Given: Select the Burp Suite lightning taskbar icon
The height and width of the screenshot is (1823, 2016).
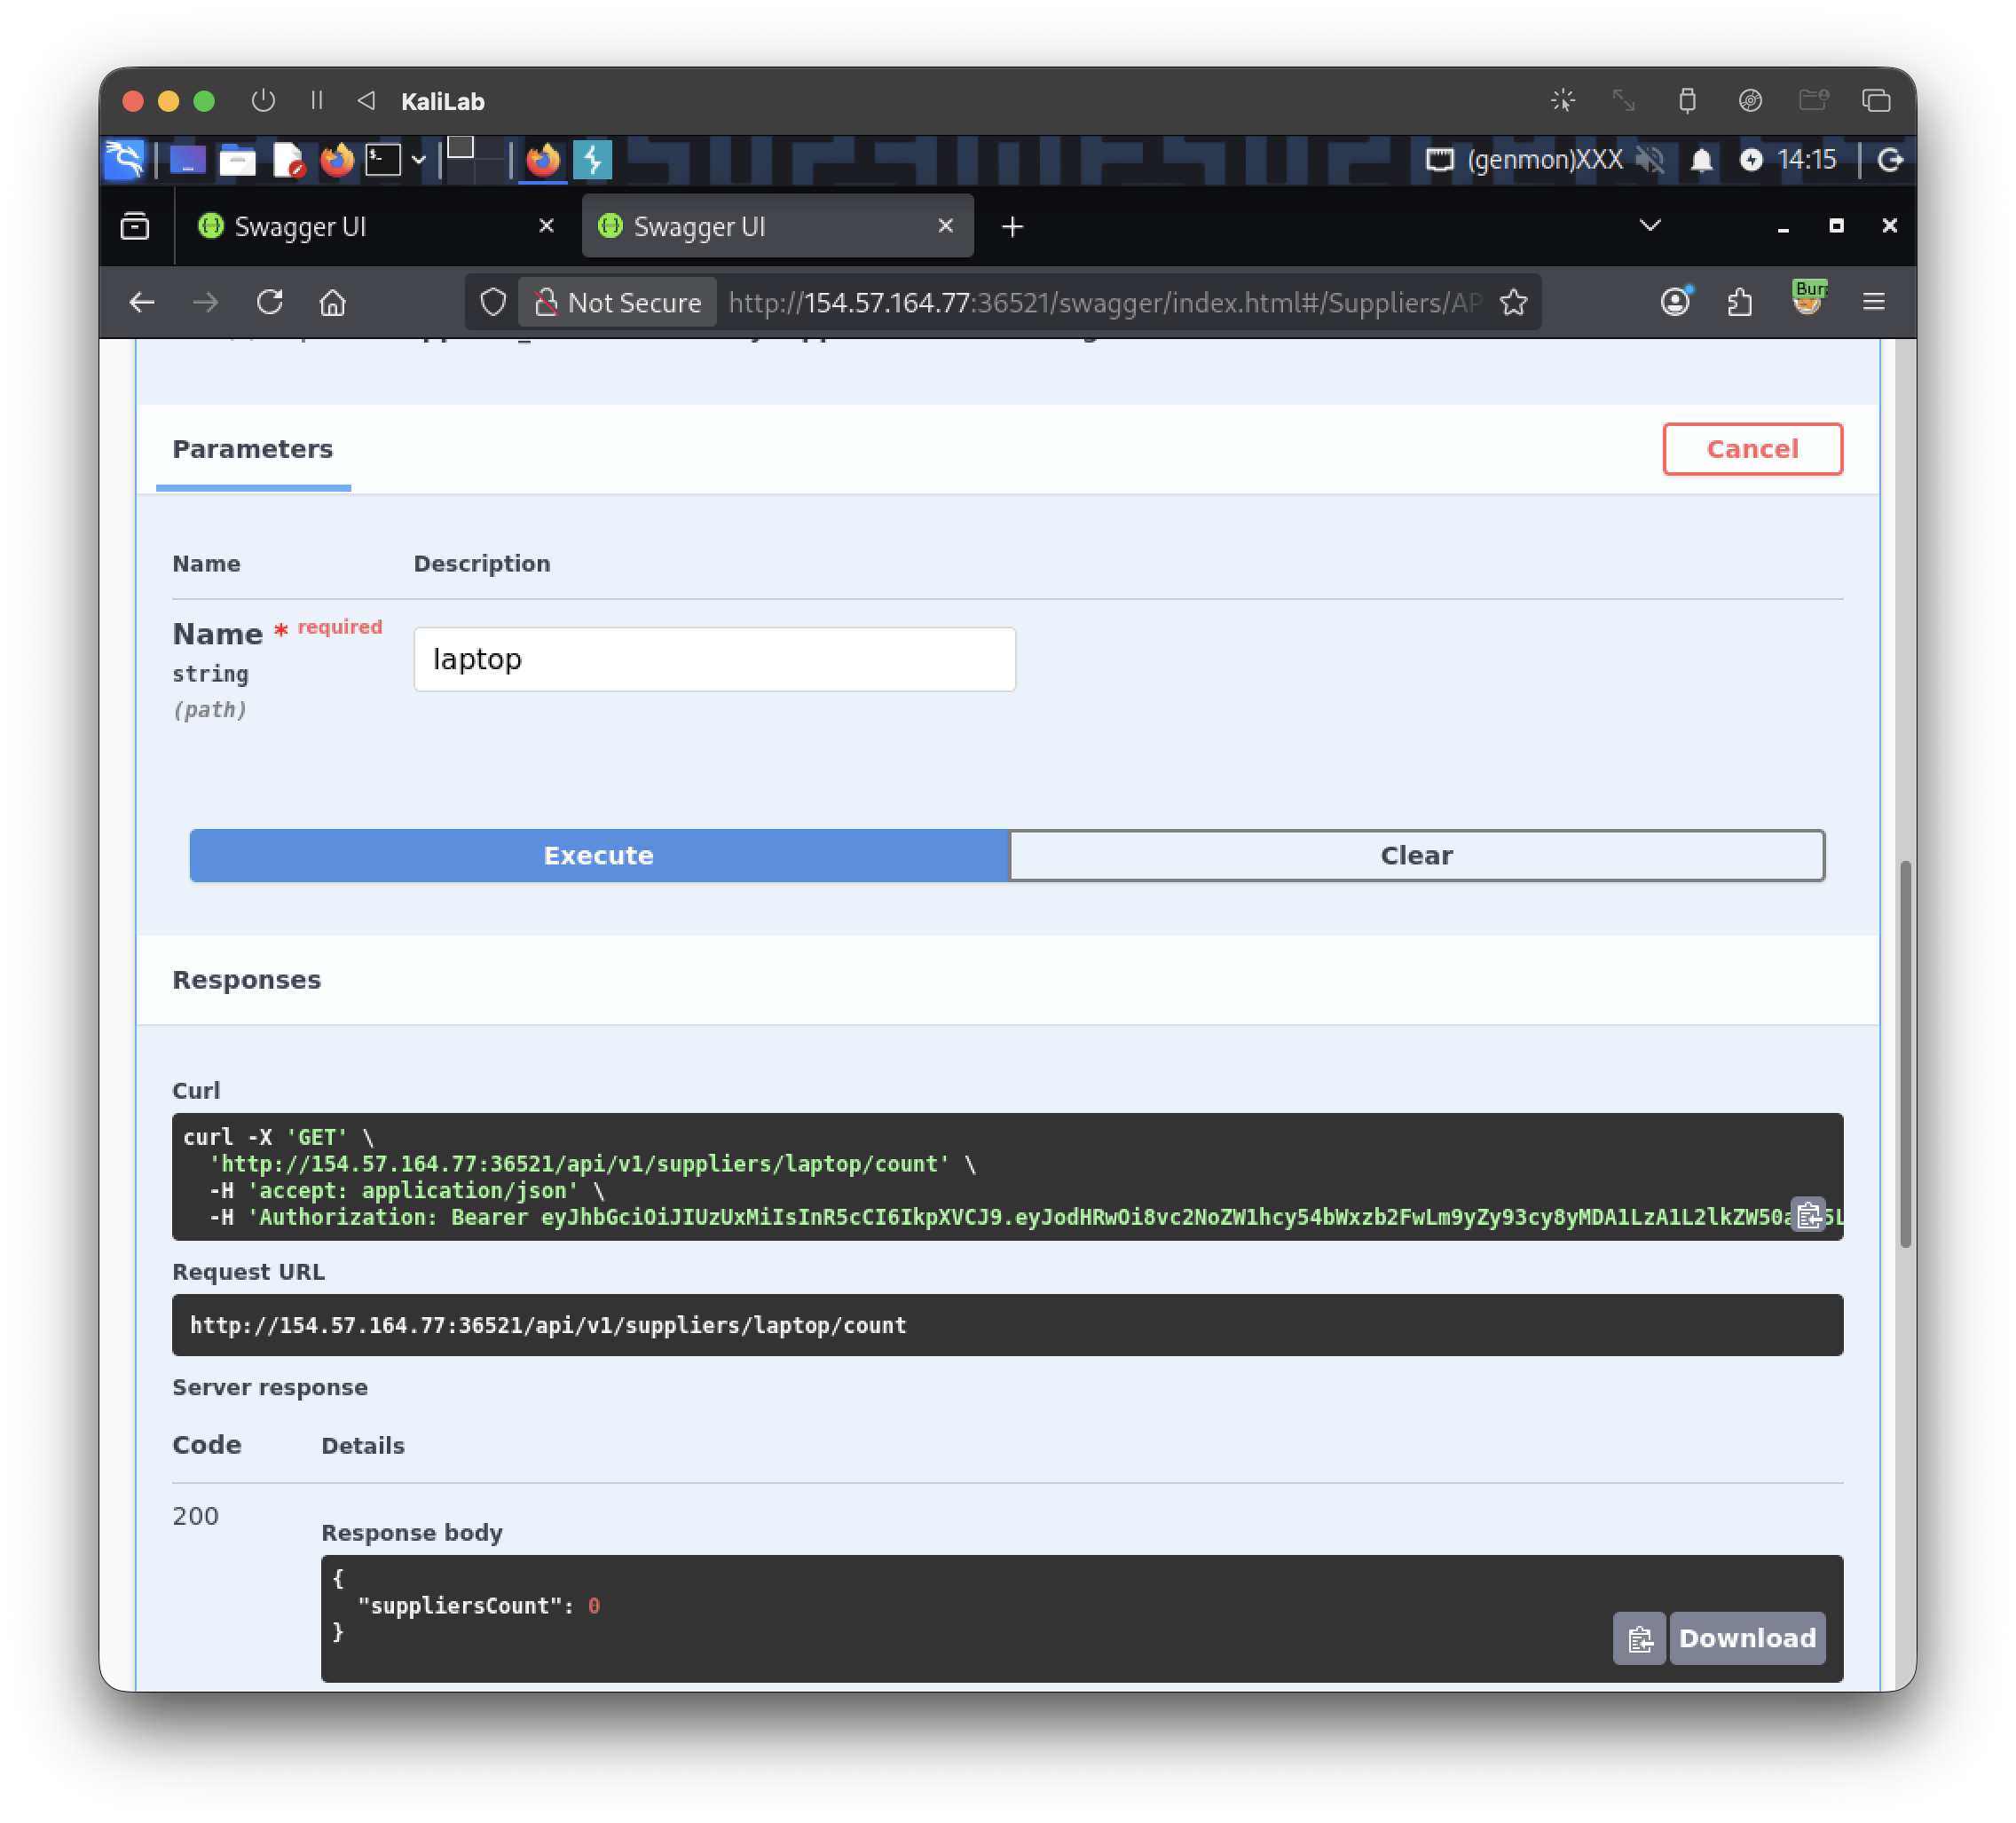Looking at the screenshot, I should tap(593, 160).
